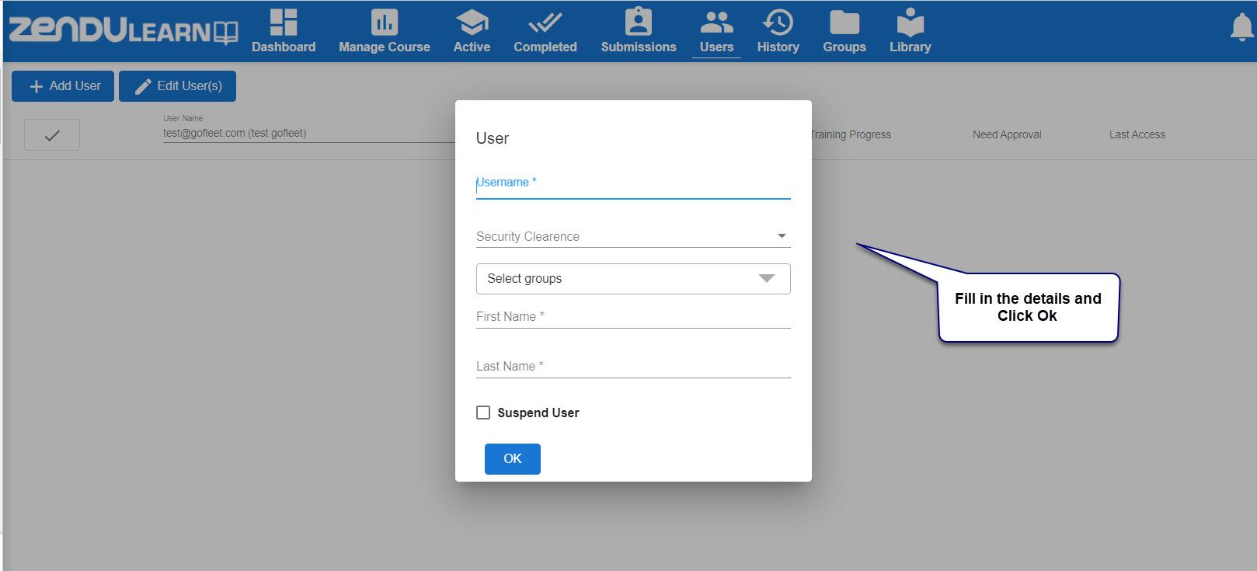Open the History clock icon
The height and width of the screenshot is (571, 1257).
click(778, 23)
